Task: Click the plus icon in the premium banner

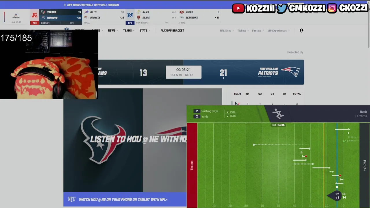Action: pyautogui.click(x=65, y=5)
